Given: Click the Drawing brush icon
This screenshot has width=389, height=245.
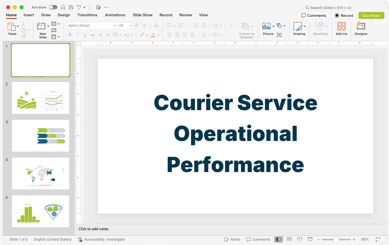Looking at the screenshot, I should click(x=298, y=26).
